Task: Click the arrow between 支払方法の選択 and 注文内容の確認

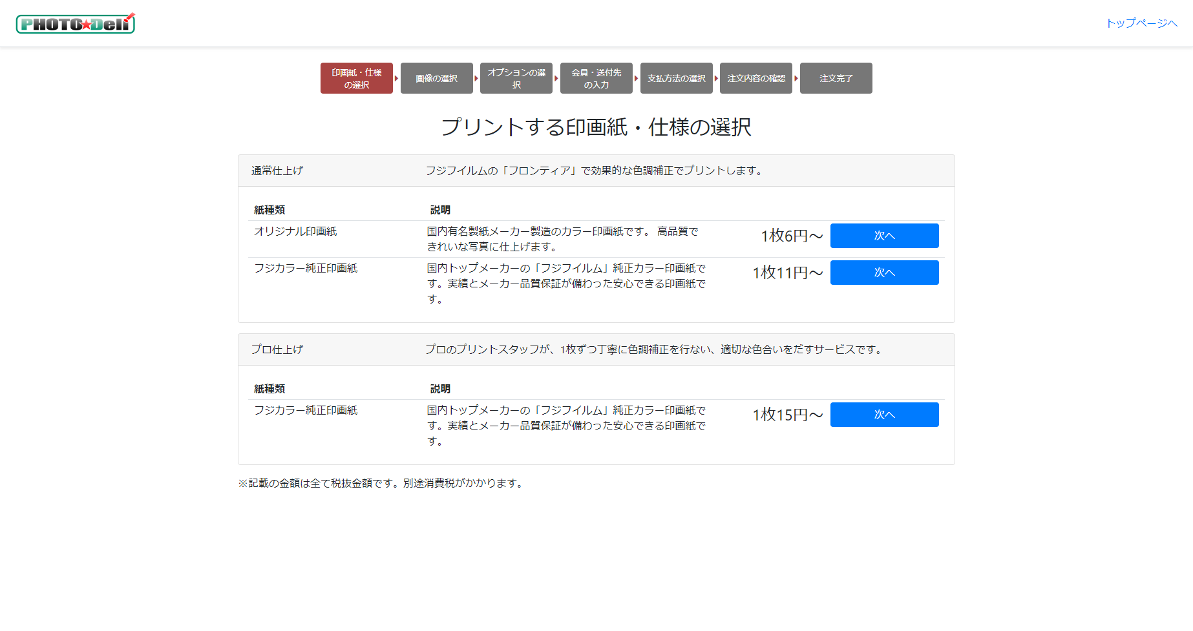Action: click(x=716, y=78)
